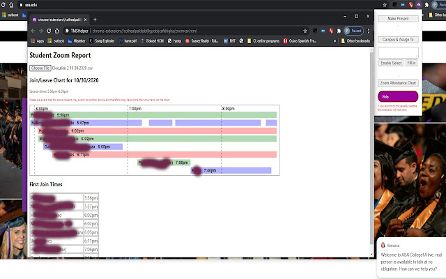Image resolution: width=446 pixels, height=279 pixels.
Task: Go back in the front browser window
Action: (33, 31)
